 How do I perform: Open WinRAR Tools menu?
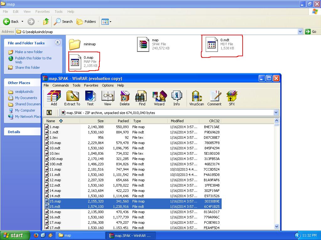[x=76, y=85]
